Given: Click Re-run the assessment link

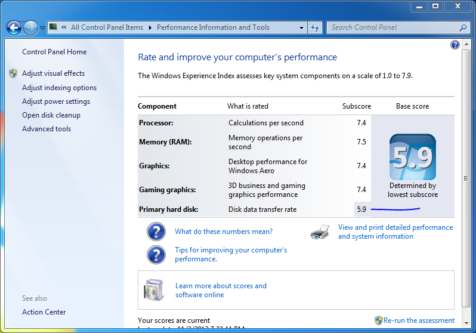Looking at the screenshot, I should click(x=419, y=320).
